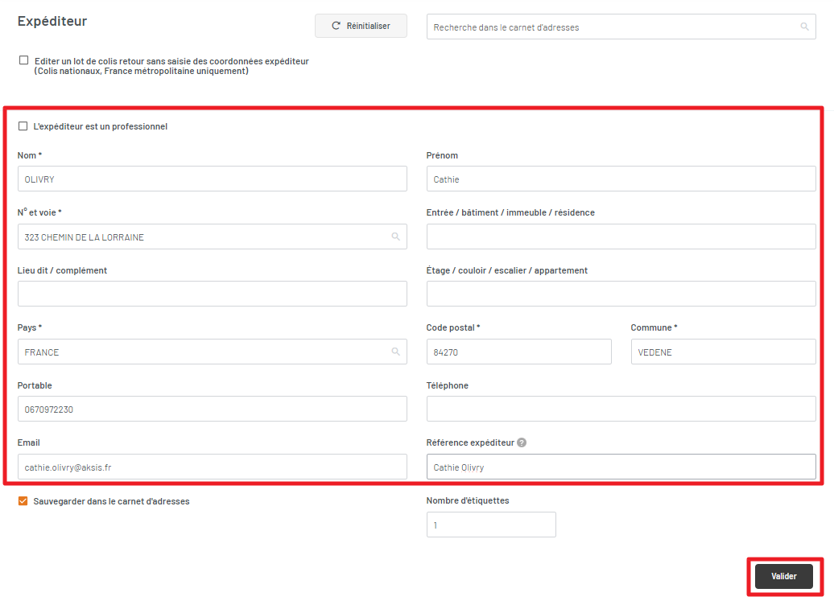
Task: Click the Référence expéditeur field
Action: point(621,467)
